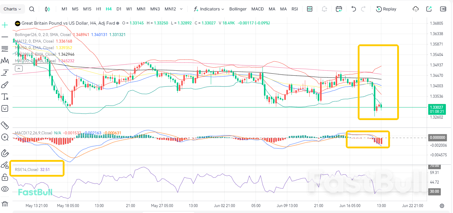
Task: Click the May 27 05:00 time axis label
Action: [x=162, y=206]
